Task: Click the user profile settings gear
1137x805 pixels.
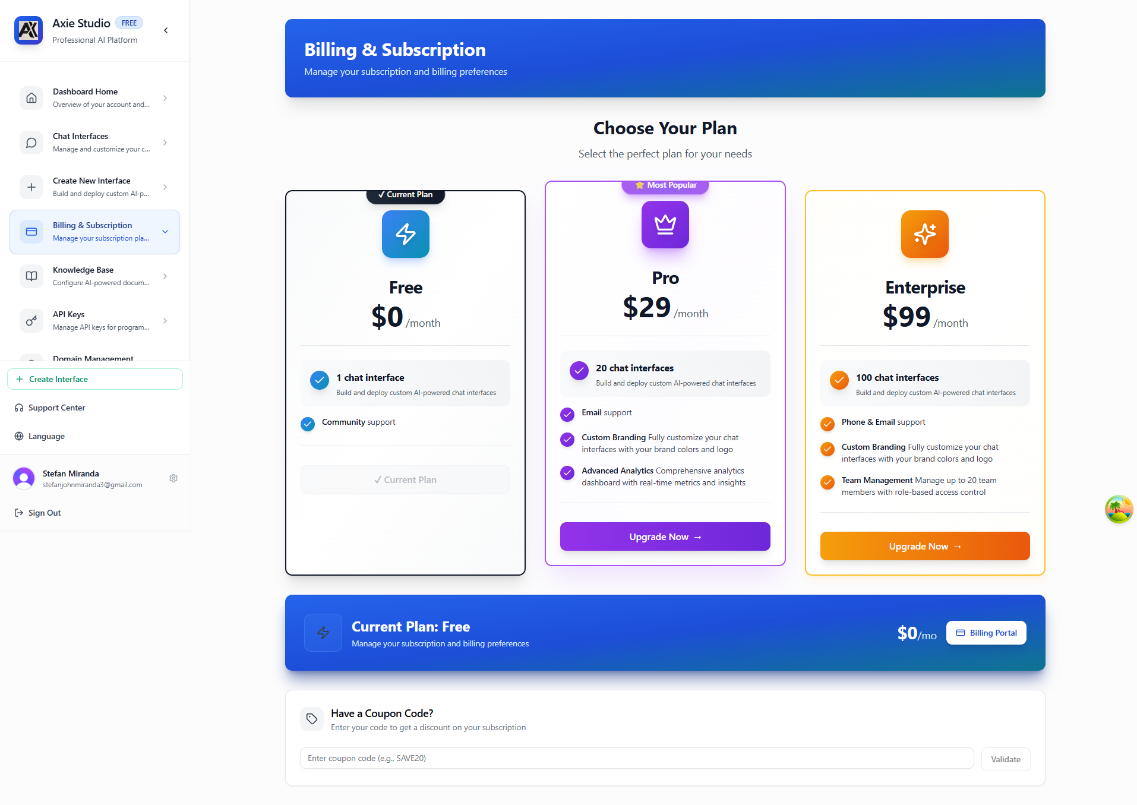Action: [x=173, y=478]
